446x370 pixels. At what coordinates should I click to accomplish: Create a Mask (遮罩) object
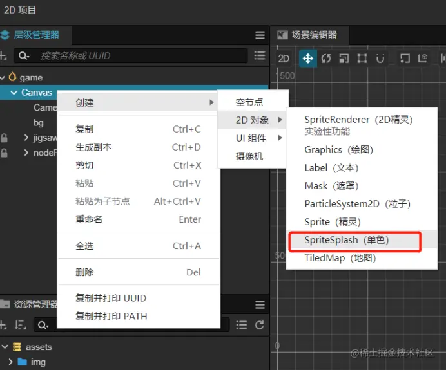(362, 186)
